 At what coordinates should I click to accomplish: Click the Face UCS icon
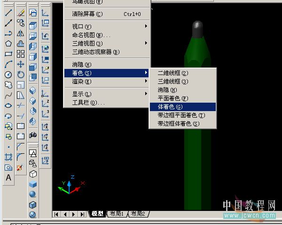click(x=45, y=70)
